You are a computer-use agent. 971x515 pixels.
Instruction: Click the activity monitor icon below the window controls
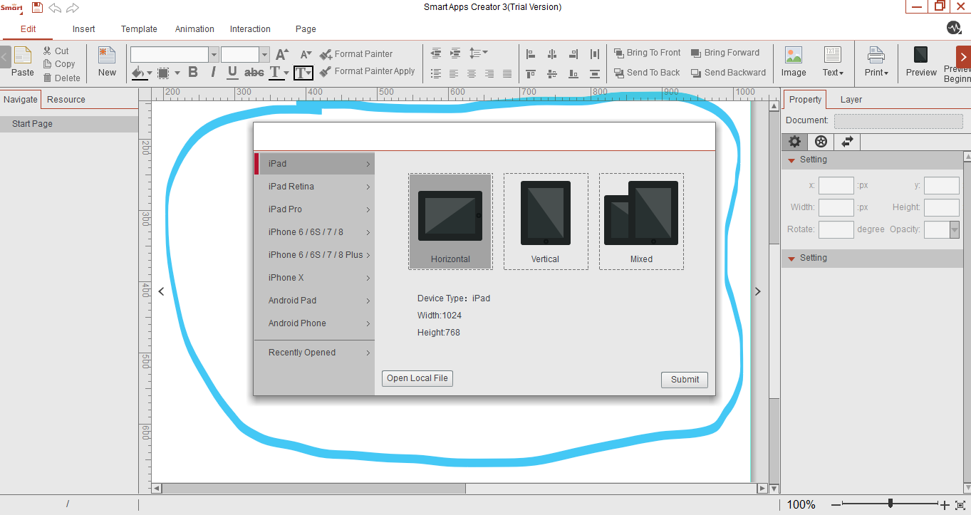(x=954, y=28)
